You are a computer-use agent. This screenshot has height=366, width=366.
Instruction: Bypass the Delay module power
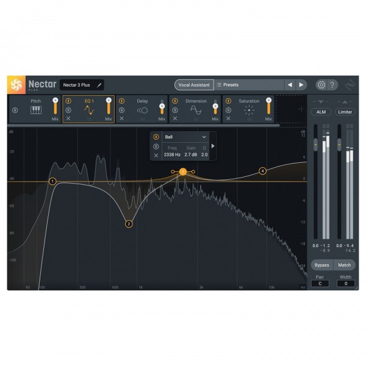(x=121, y=101)
